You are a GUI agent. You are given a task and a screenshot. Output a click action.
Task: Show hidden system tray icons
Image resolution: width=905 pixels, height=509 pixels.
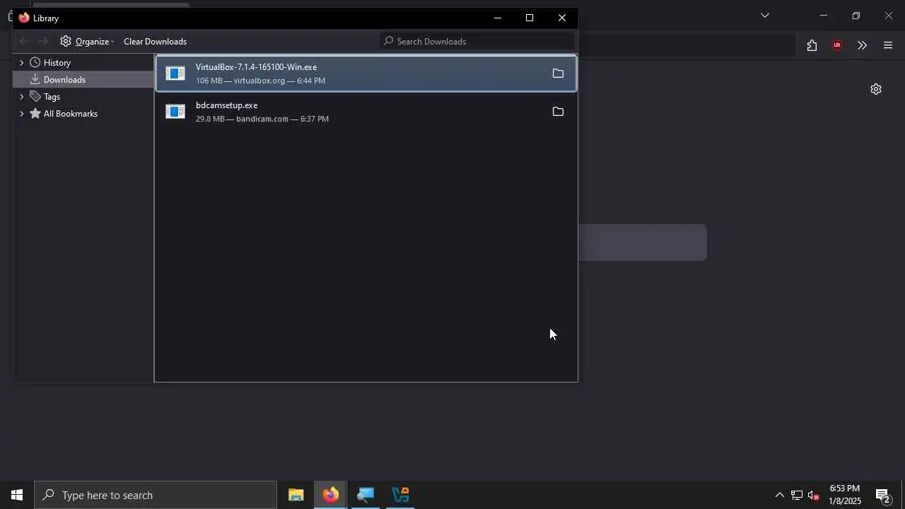779,495
